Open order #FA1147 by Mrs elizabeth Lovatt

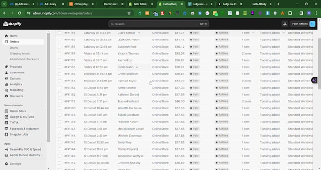[x=70, y=129]
